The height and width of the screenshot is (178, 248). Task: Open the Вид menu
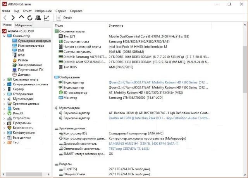pos(16,11)
